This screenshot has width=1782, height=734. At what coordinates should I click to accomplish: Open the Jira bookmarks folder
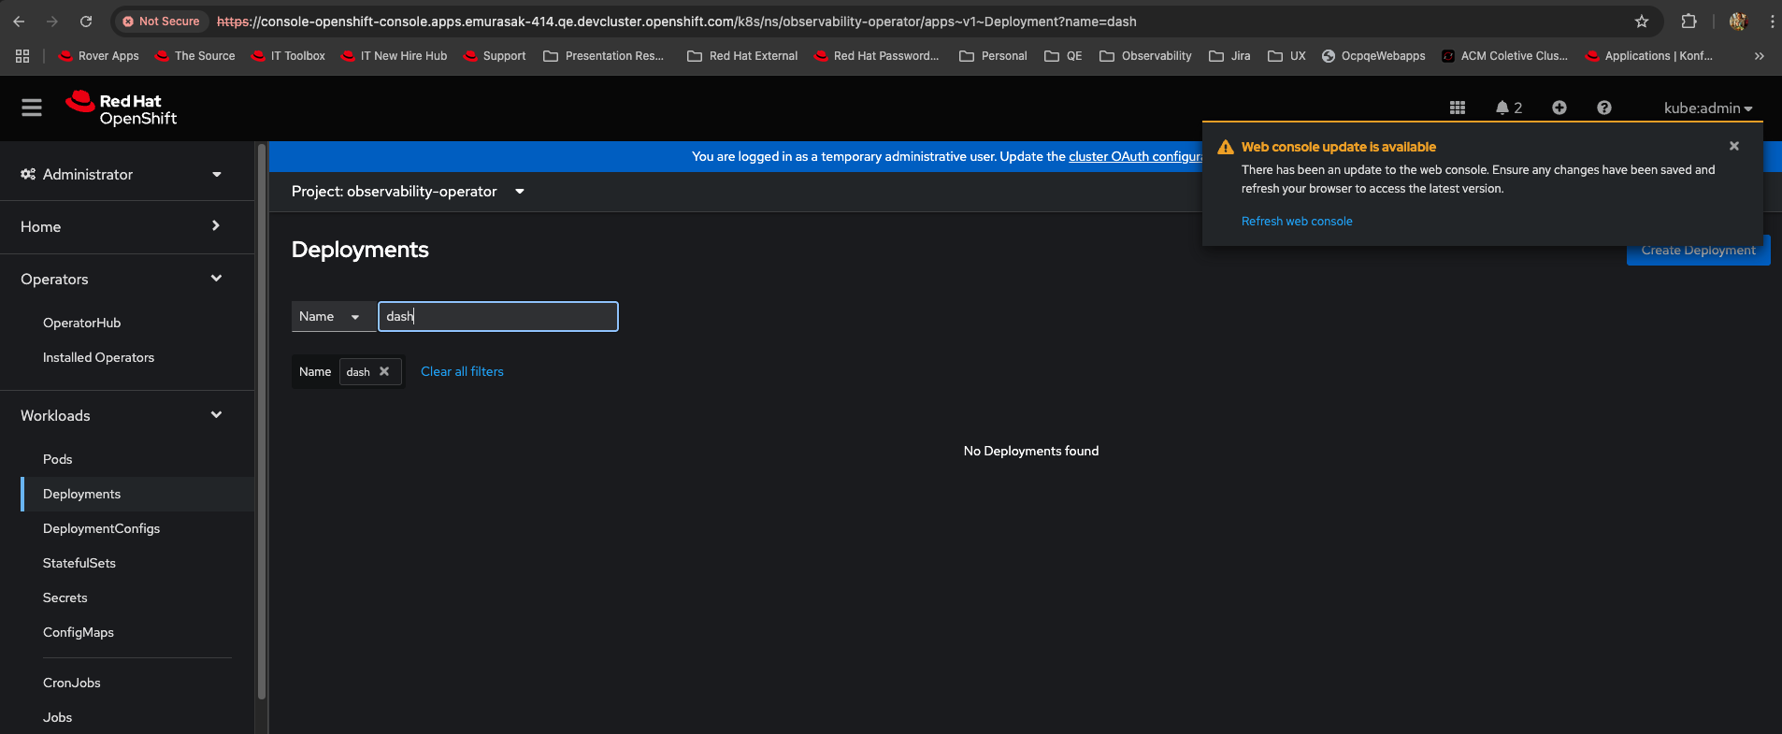point(1229,56)
